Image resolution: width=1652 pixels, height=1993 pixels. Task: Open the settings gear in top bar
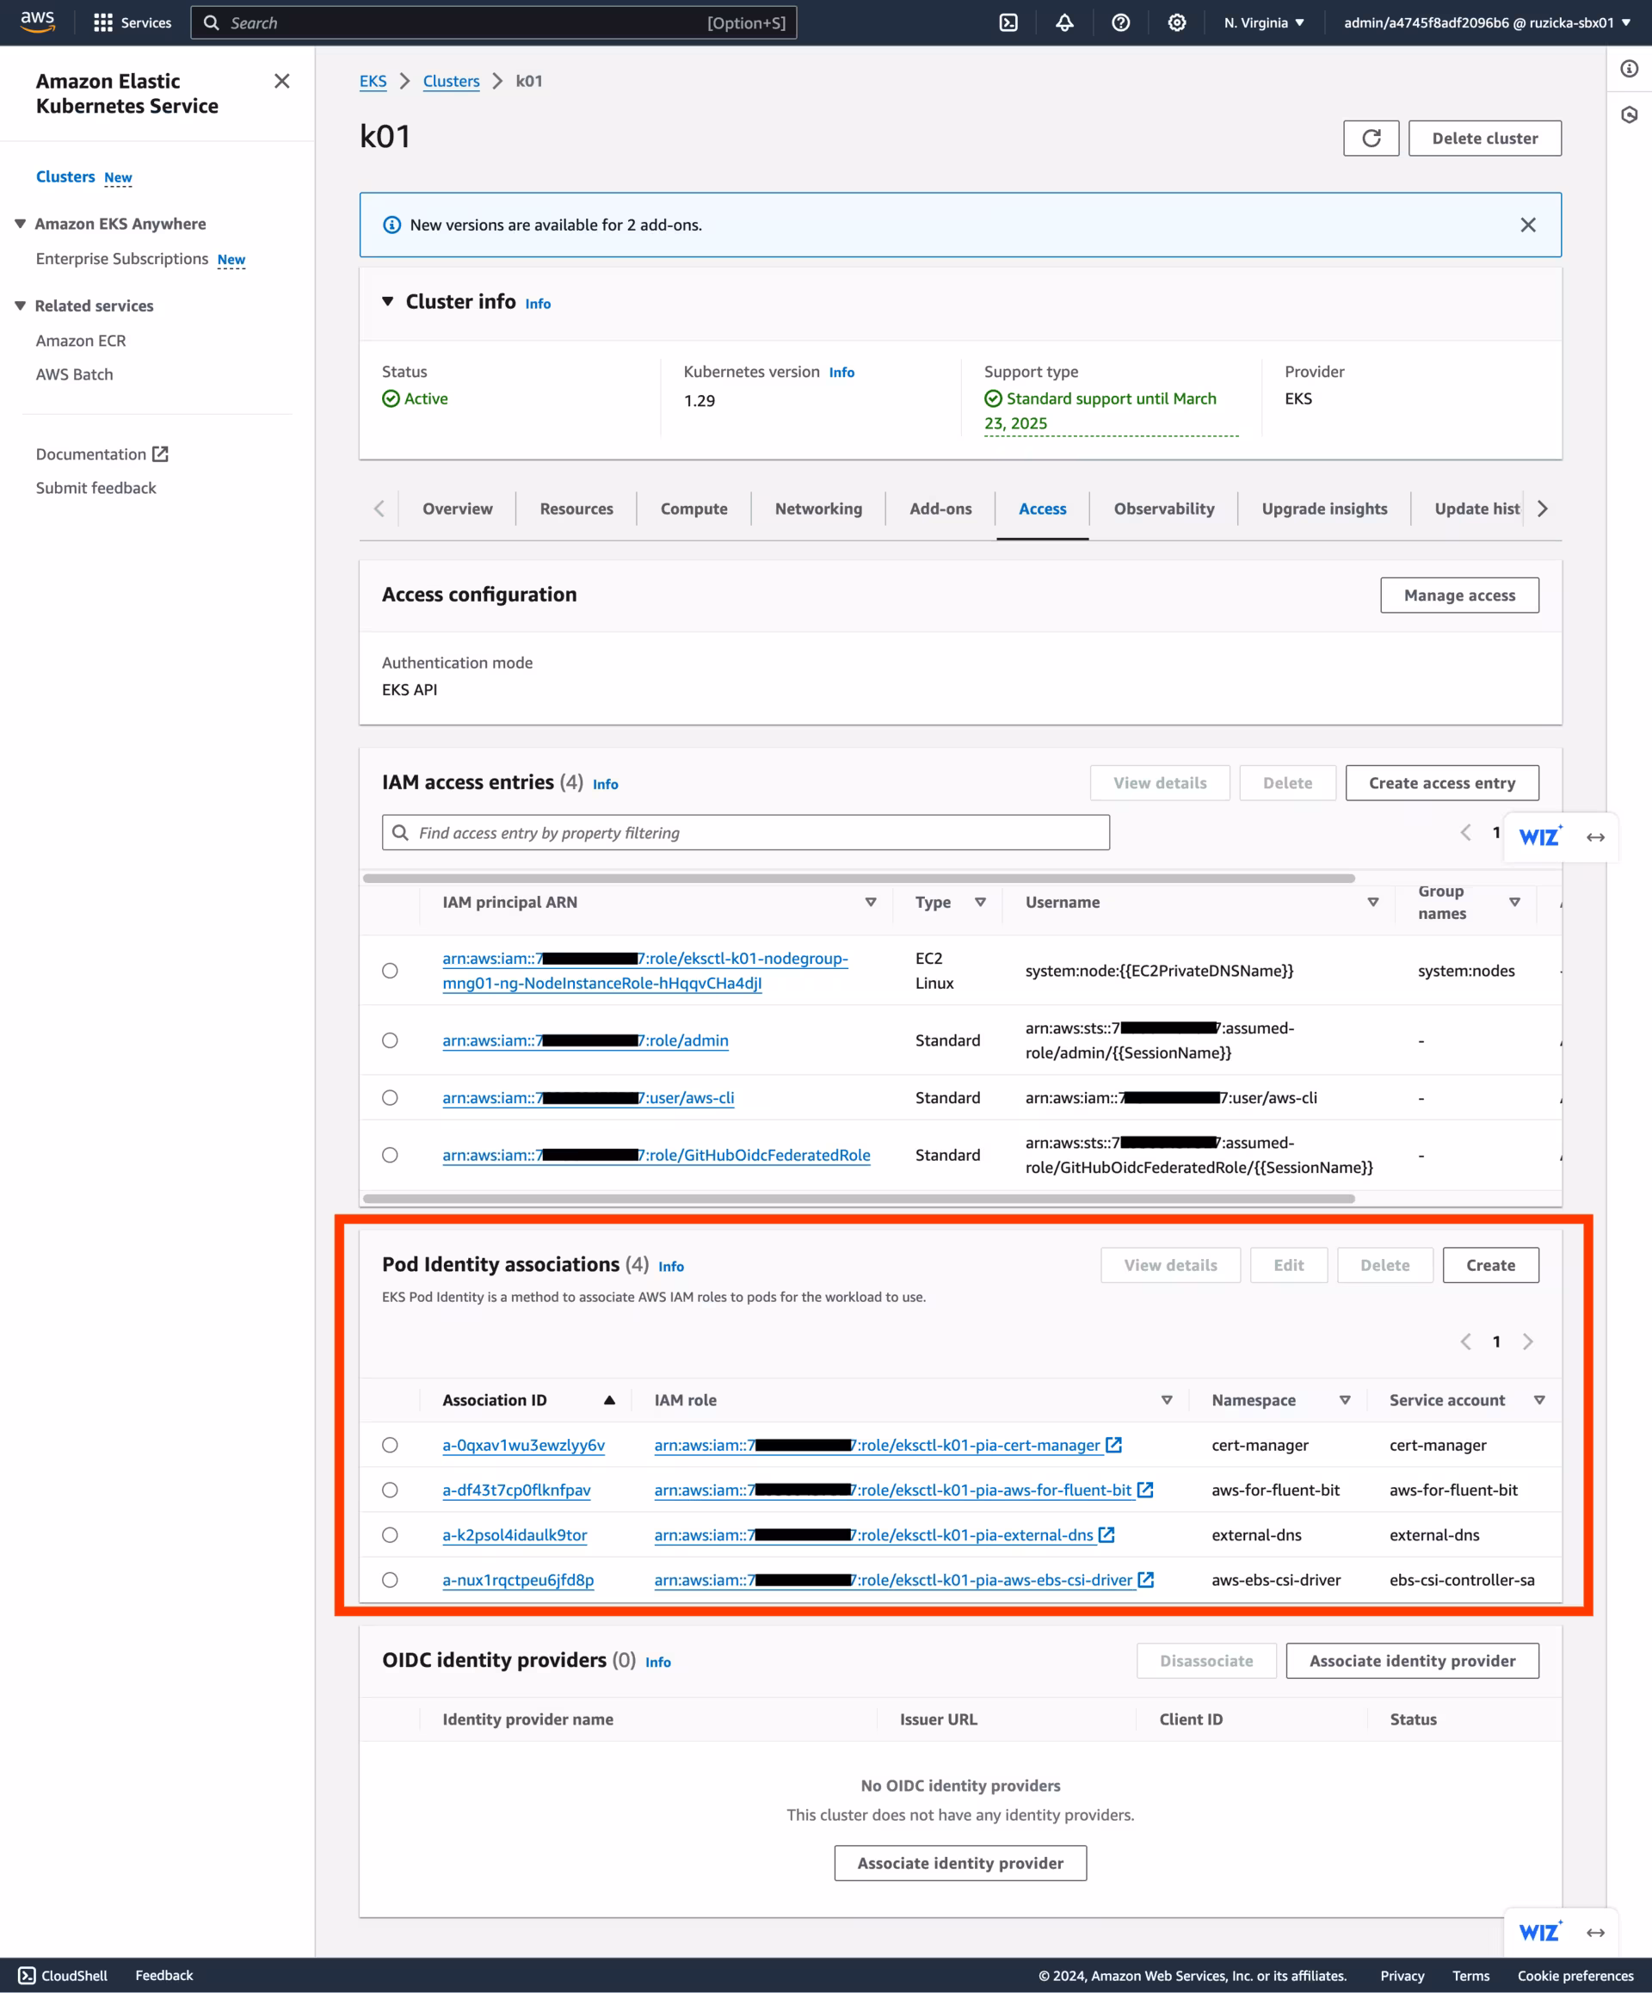coord(1175,22)
